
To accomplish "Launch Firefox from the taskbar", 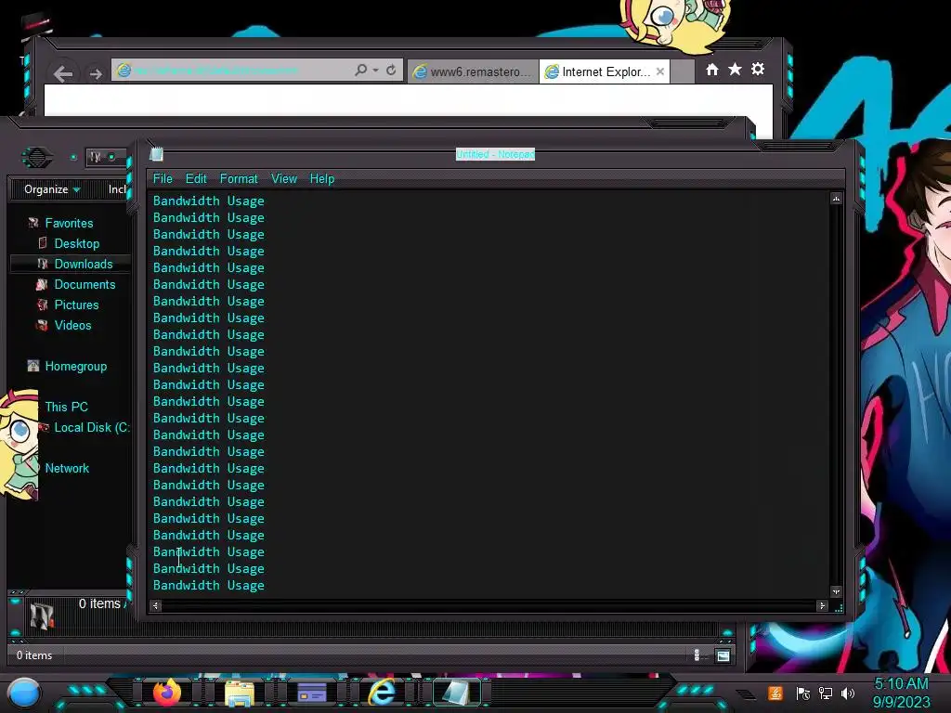I will click(167, 692).
